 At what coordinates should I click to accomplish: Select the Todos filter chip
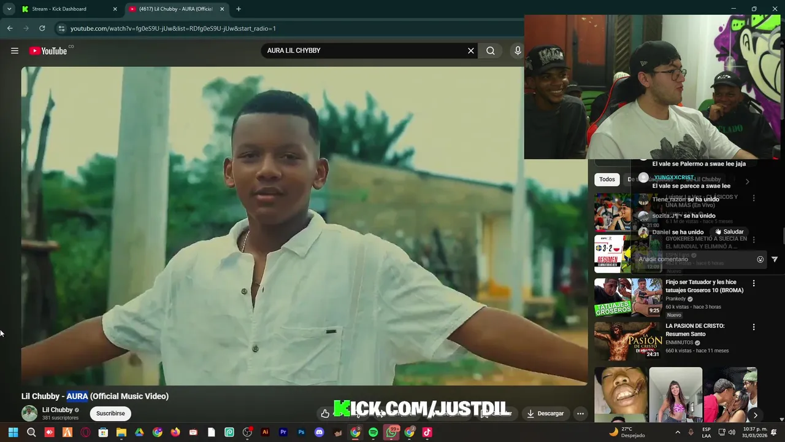[607, 179]
